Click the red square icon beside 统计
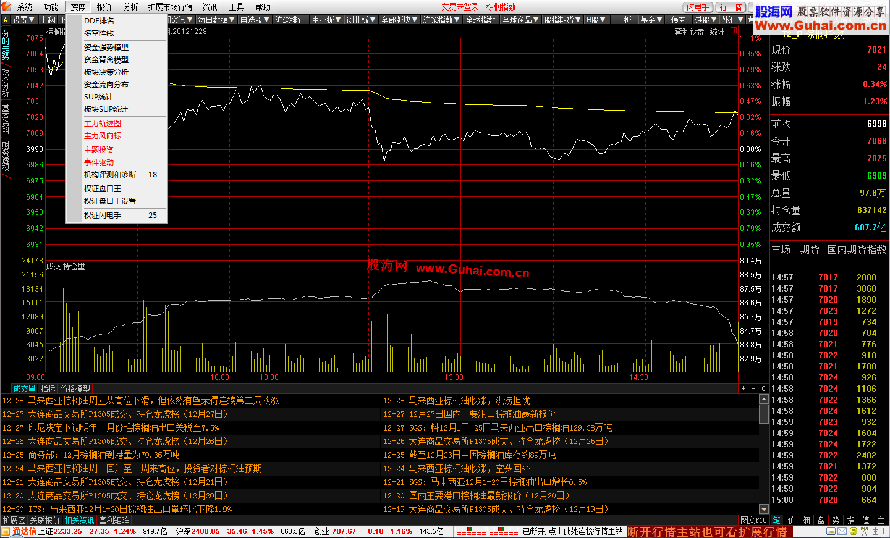Image resolution: width=890 pixels, height=538 pixels. (733, 30)
